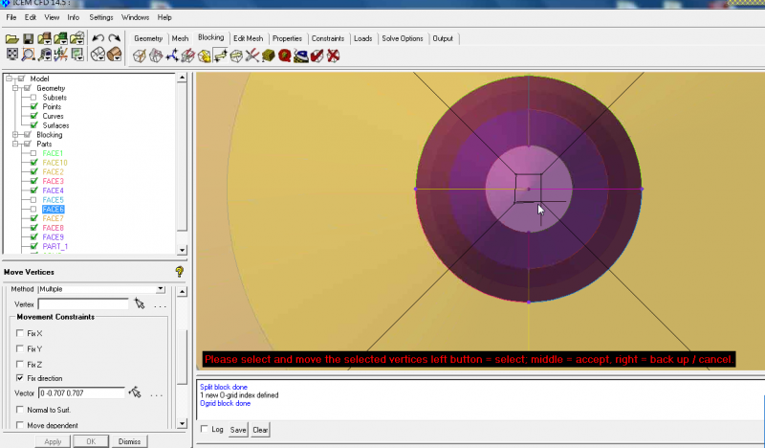This screenshot has width=765, height=448.
Task: Collapse the Parts tree node
Action: (15, 145)
